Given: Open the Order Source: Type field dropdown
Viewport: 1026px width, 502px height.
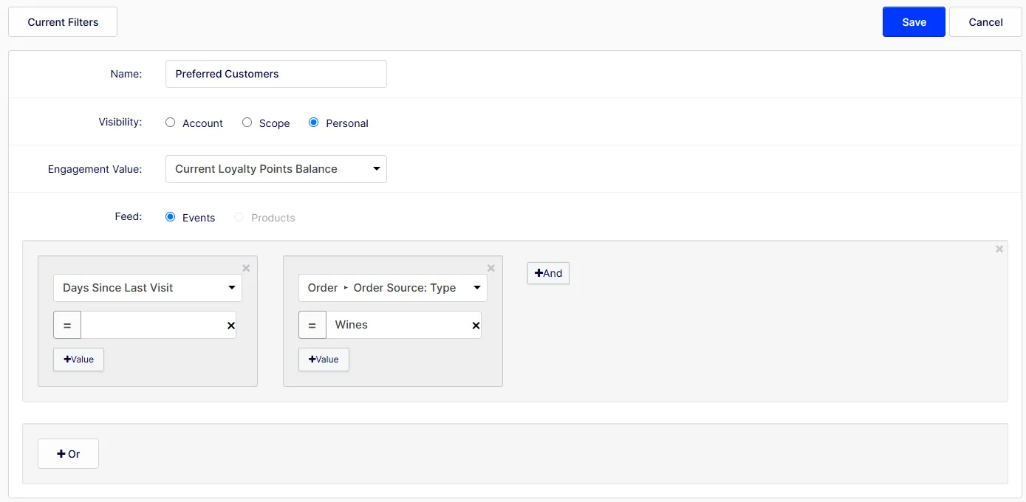Looking at the screenshot, I should click(393, 288).
